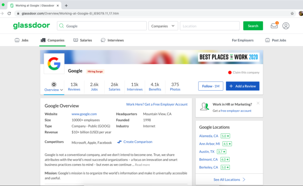Image resolution: width=303 pixels, height=186 pixels.
Task: Click the Hiring Surge badge
Action: tap(95, 72)
